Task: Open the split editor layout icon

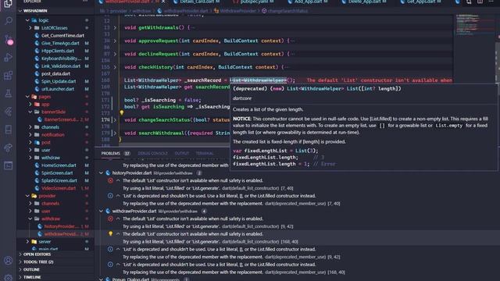Action: (x=480, y=2)
